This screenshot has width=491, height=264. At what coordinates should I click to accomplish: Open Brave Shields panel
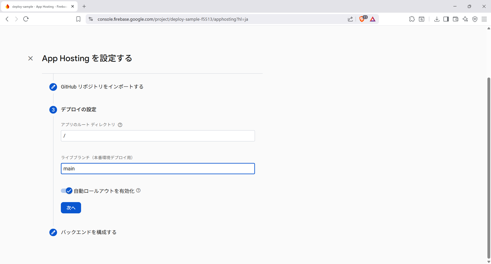pyautogui.click(x=362, y=19)
